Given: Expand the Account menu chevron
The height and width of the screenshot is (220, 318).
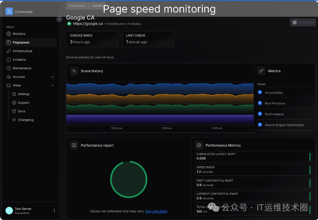Looking at the screenshot, I should tap(53, 77).
